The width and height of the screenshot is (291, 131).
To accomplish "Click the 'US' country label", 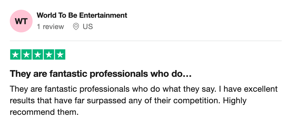I will 88,27.
